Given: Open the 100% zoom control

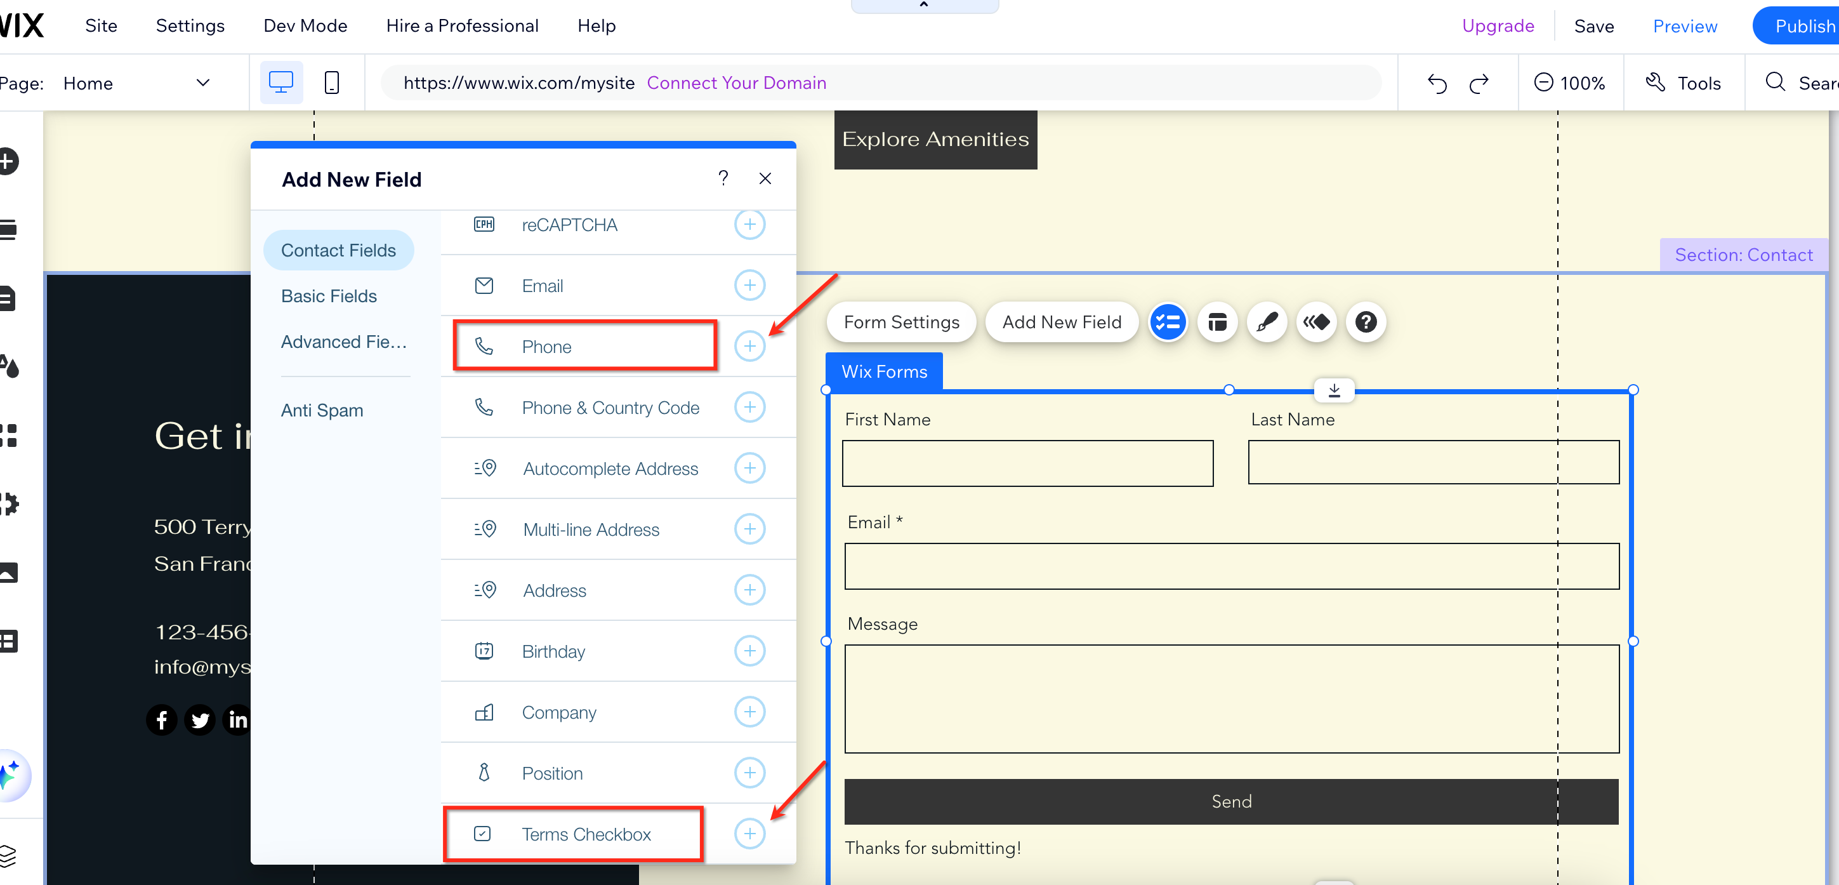Looking at the screenshot, I should click(1569, 83).
